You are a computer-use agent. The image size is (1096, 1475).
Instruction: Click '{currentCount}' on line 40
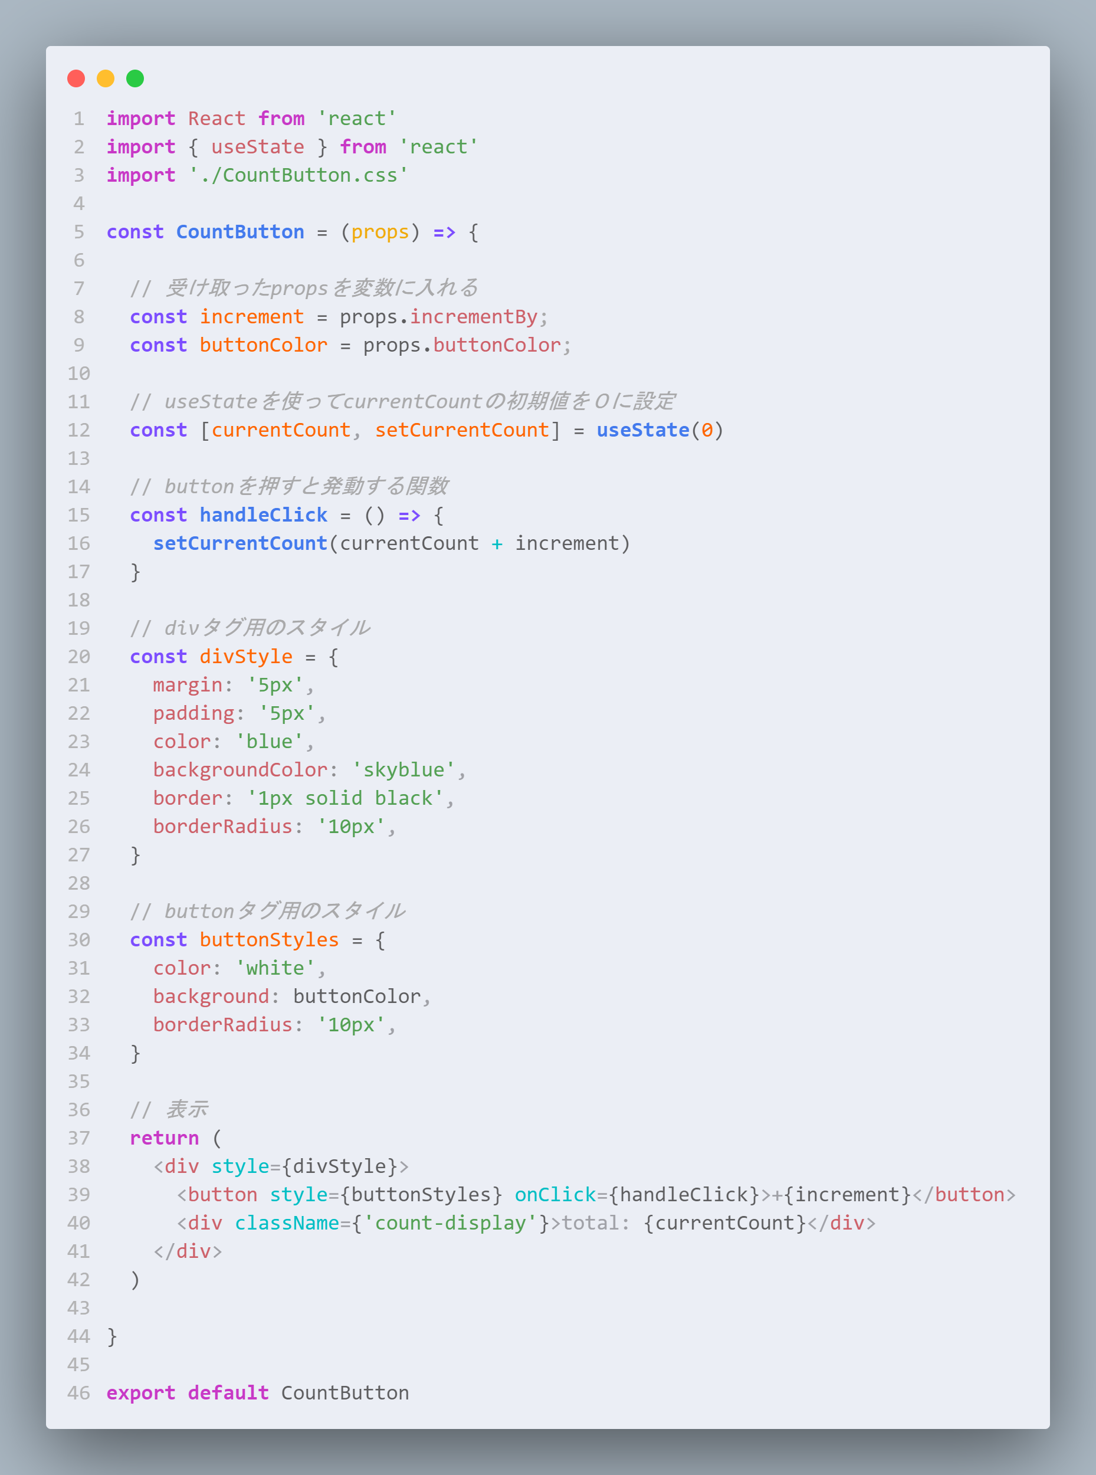click(725, 1223)
